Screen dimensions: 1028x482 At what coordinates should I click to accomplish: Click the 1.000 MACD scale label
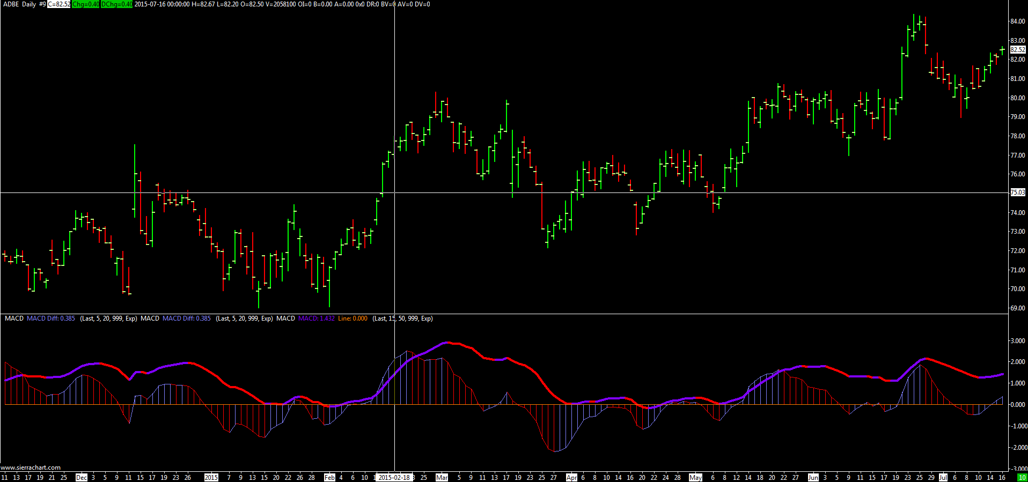(x=1017, y=384)
